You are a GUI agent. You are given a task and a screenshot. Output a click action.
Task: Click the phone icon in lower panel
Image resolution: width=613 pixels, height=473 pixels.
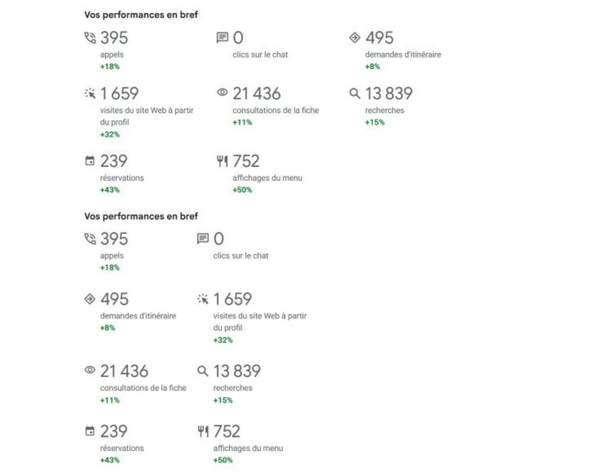pyautogui.click(x=90, y=238)
